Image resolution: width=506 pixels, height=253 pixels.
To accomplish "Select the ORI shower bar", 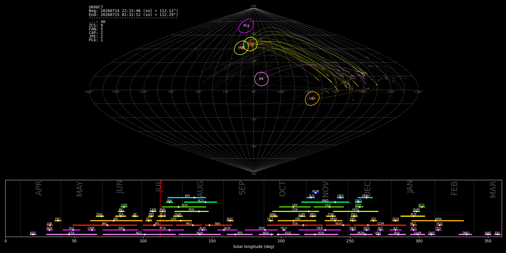I will click(297, 221).
